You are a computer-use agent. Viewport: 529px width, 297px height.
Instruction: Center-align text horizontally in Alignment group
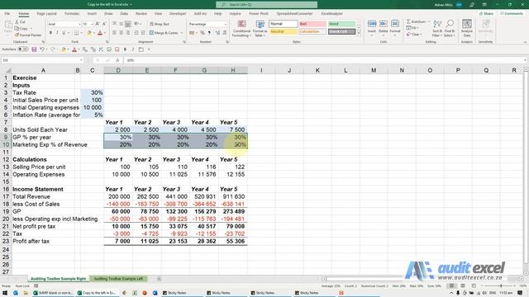click(x=122, y=33)
